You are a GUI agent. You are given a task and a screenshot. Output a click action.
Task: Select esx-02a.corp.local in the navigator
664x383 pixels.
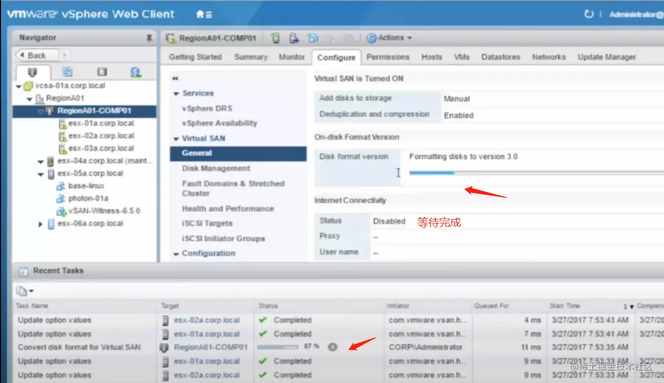pos(101,136)
